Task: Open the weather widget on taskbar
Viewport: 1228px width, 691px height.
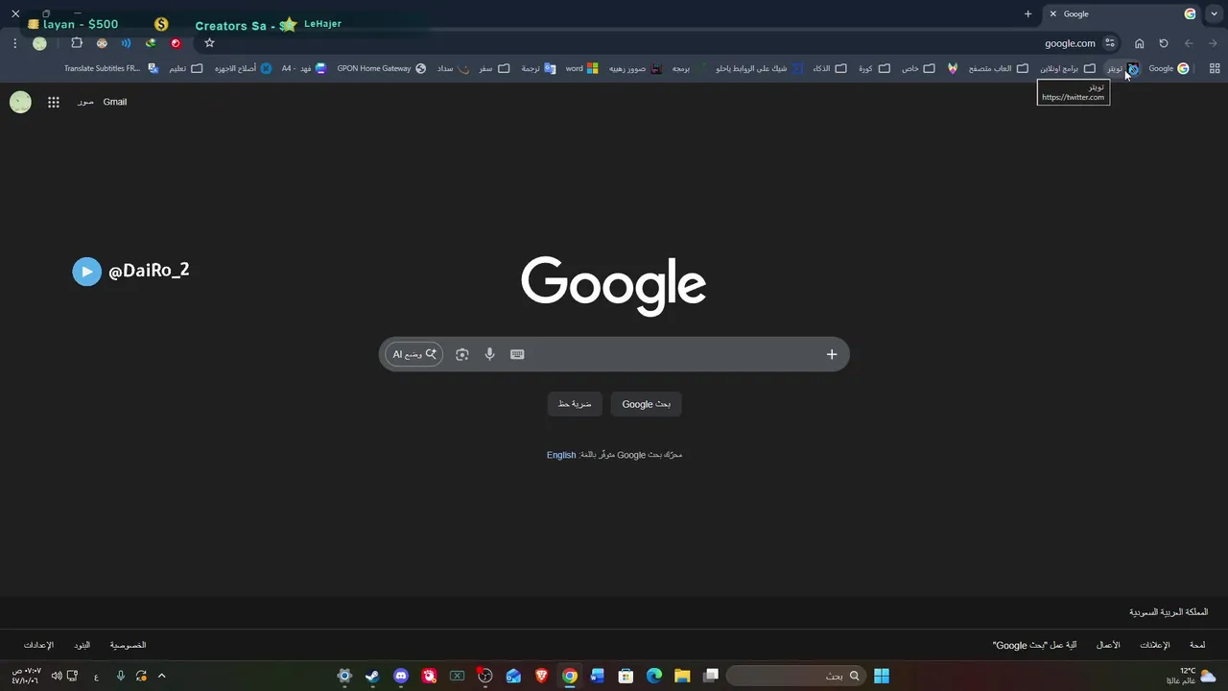Action: point(1193,676)
